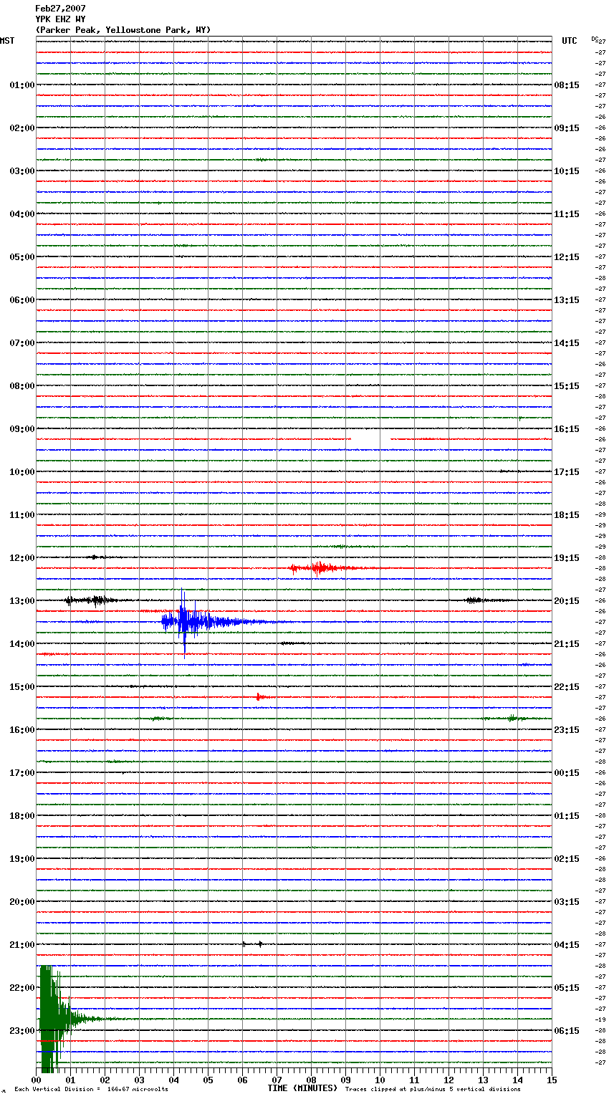The width and height of the screenshot is (609, 1099).
Task: Click the 22:00 MST time label
Action: [21, 988]
